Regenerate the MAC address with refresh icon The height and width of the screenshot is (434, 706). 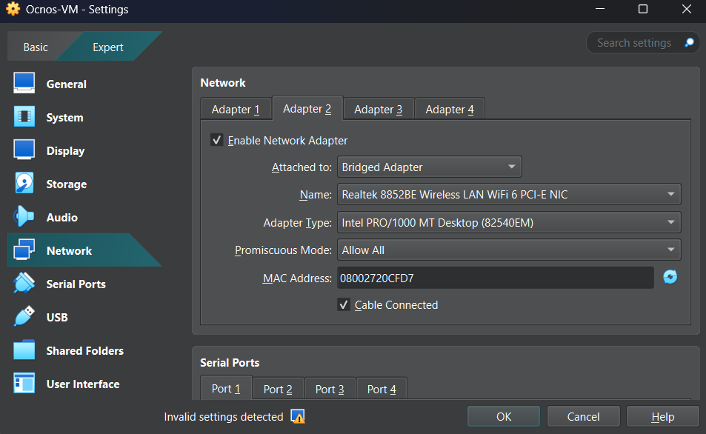(670, 276)
